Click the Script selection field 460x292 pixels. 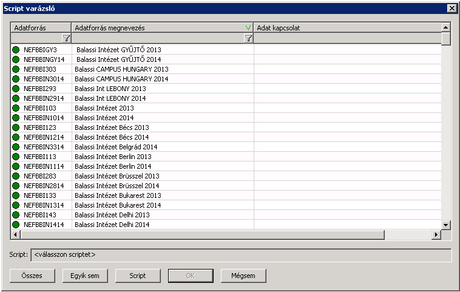point(241,255)
